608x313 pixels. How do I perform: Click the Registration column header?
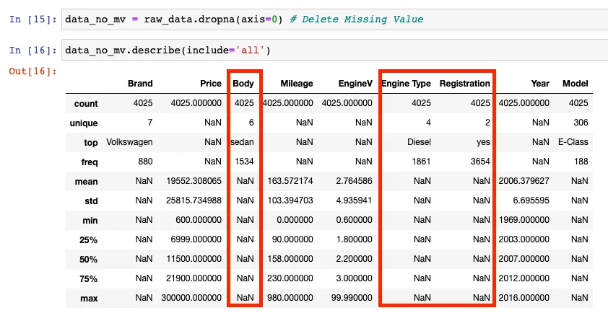pyautogui.click(x=464, y=84)
